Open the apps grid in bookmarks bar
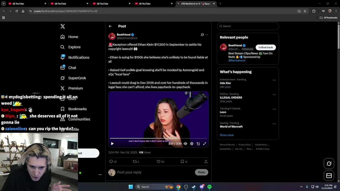 3,18
